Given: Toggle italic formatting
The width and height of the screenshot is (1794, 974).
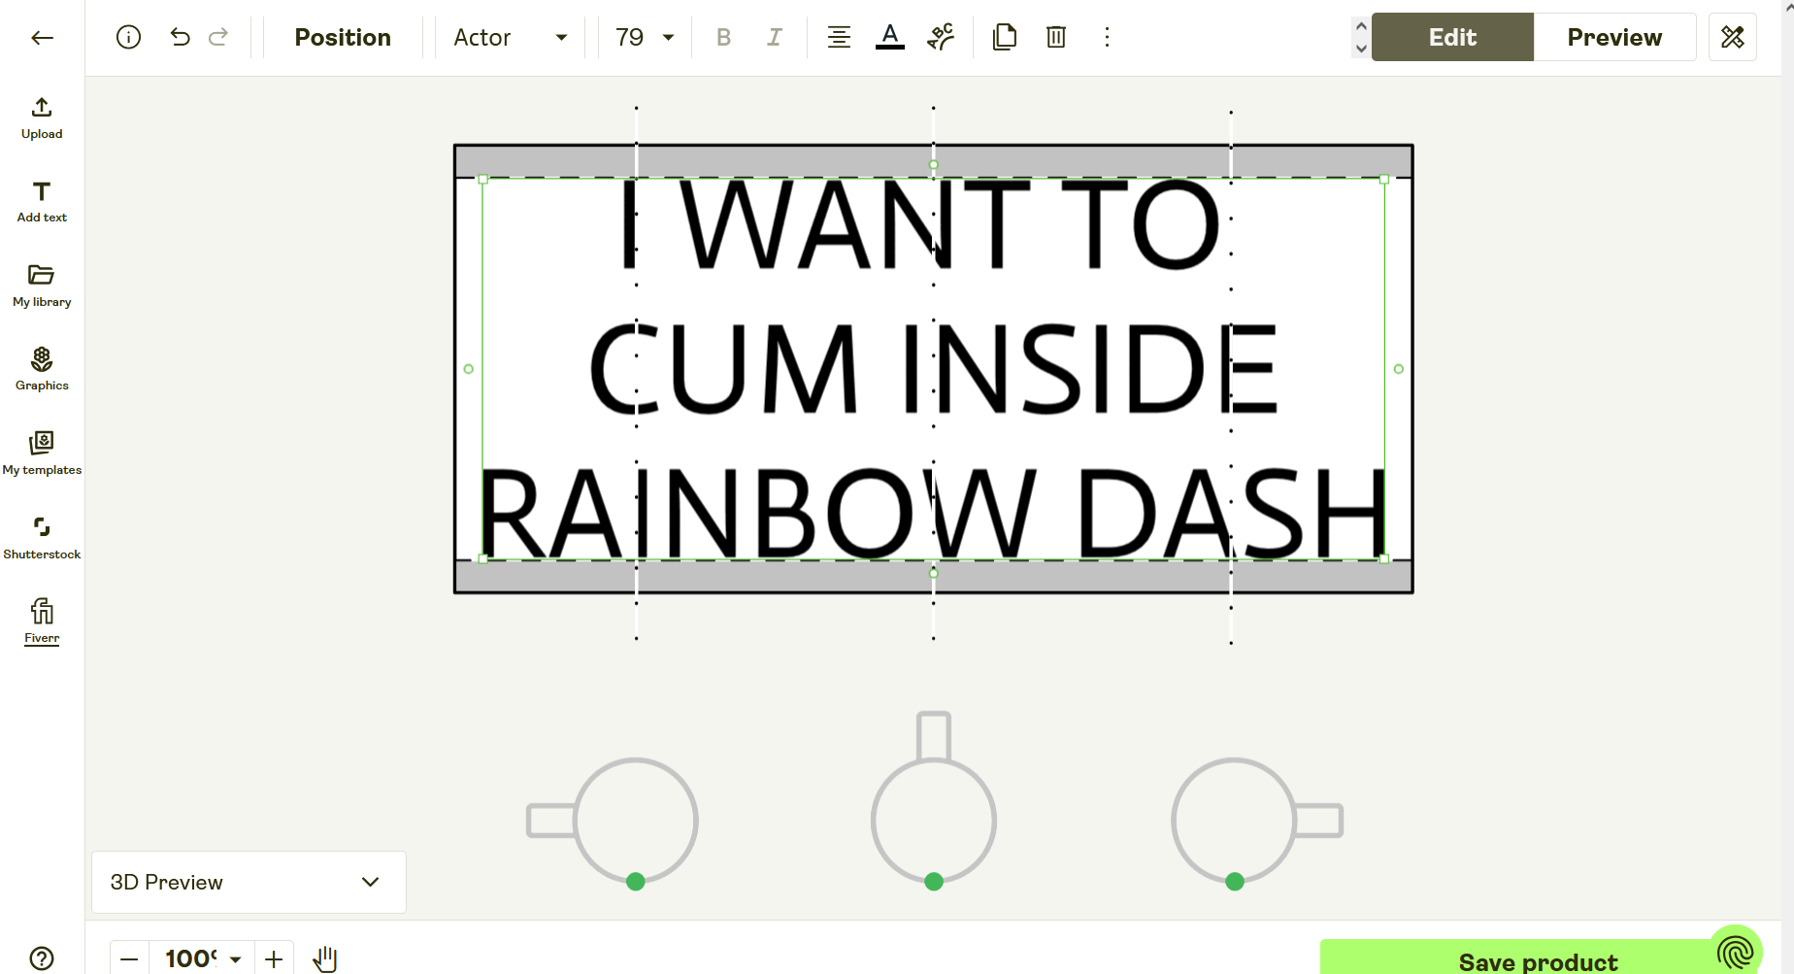Looking at the screenshot, I should click(x=774, y=37).
